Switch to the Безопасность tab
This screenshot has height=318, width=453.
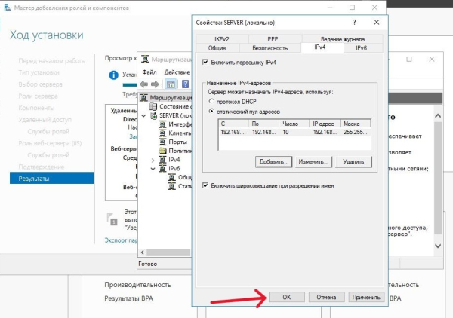click(x=270, y=48)
